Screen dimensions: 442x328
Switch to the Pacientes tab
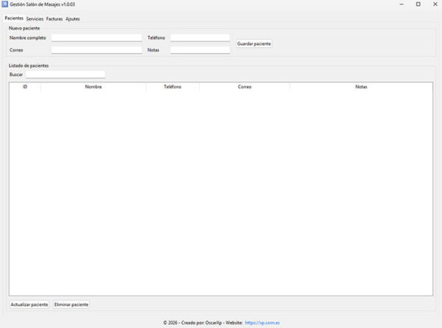[14, 18]
